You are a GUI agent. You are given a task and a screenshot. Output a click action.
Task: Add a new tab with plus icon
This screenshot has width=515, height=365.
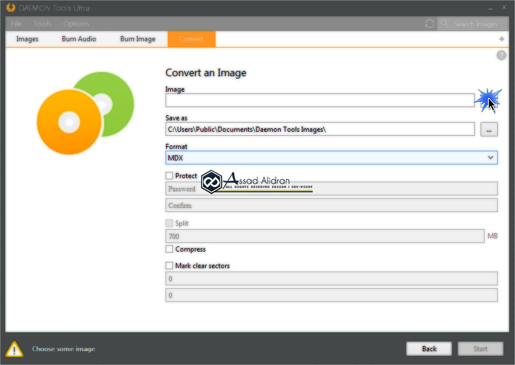click(501, 39)
